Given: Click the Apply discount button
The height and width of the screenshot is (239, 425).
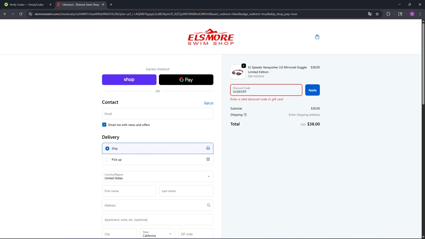Looking at the screenshot, I should pos(313,90).
